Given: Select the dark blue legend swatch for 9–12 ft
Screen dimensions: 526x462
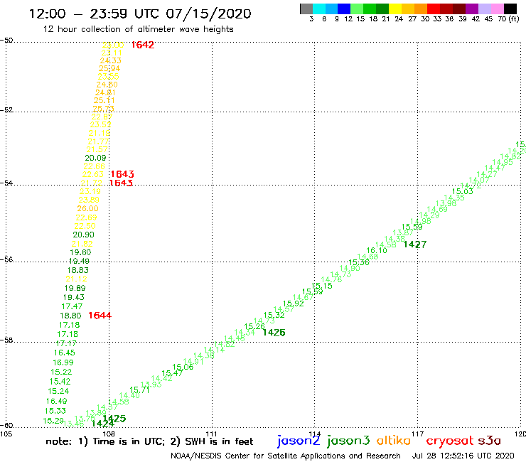Looking at the screenshot, I should point(344,9).
